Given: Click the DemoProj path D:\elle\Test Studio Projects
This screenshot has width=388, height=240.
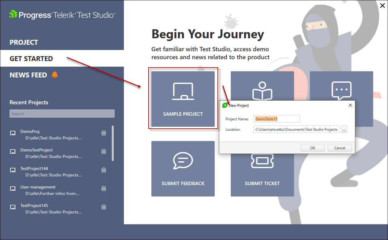Looking at the screenshot, I should tap(53, 138).
